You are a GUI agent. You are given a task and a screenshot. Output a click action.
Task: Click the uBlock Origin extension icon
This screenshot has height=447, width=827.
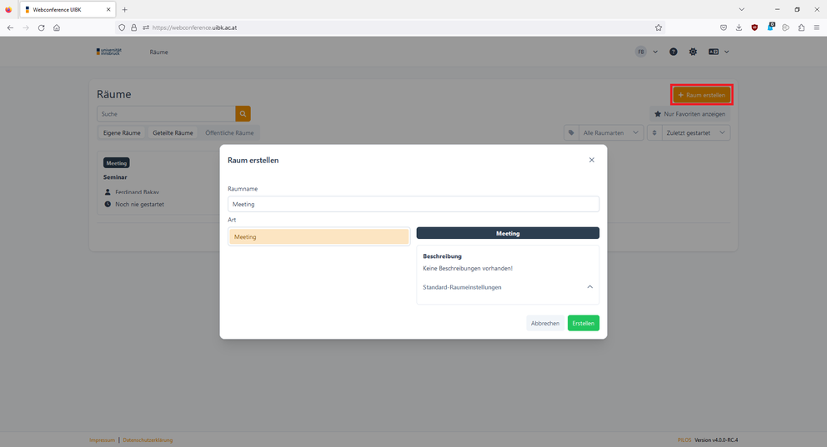click(x=754, y=27)
